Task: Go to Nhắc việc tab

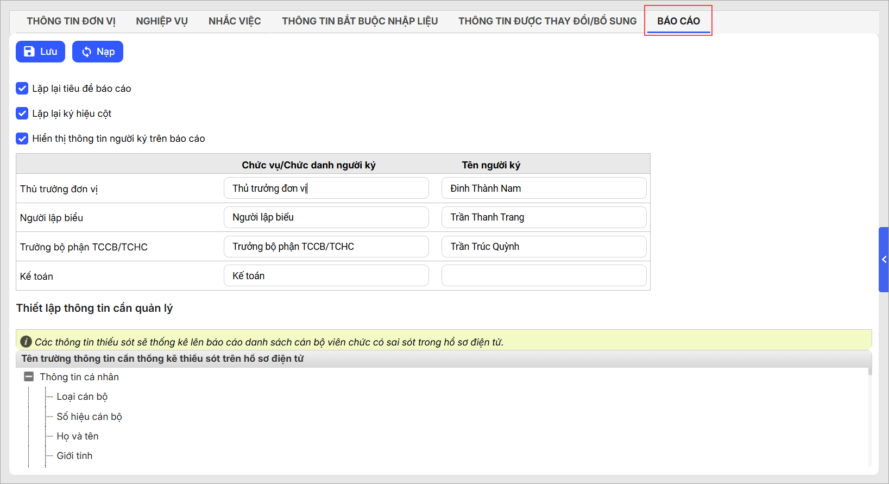Action: point(235,21)
